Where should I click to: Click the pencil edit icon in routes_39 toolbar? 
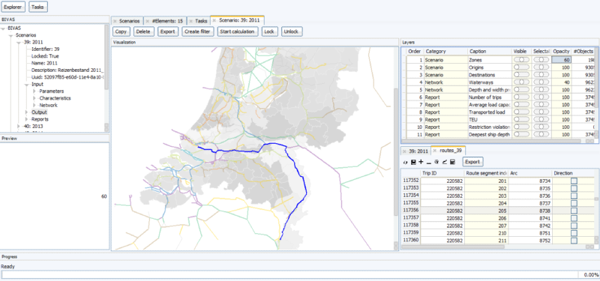pyautogui.click(x=444, y=162)
